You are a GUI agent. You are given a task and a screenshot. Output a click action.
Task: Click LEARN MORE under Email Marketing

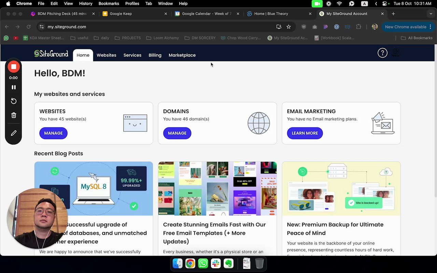point(305,133)
